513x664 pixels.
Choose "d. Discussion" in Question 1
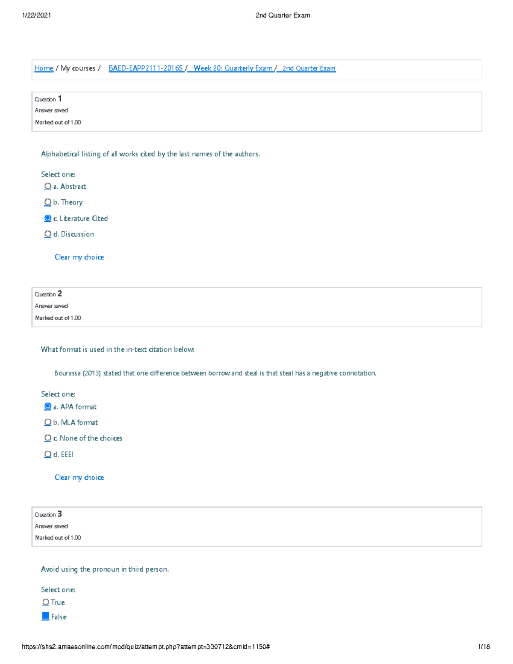[47, 234]
